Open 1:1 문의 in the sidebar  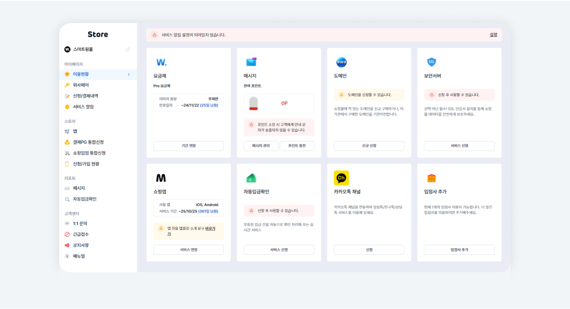(80, 224)
